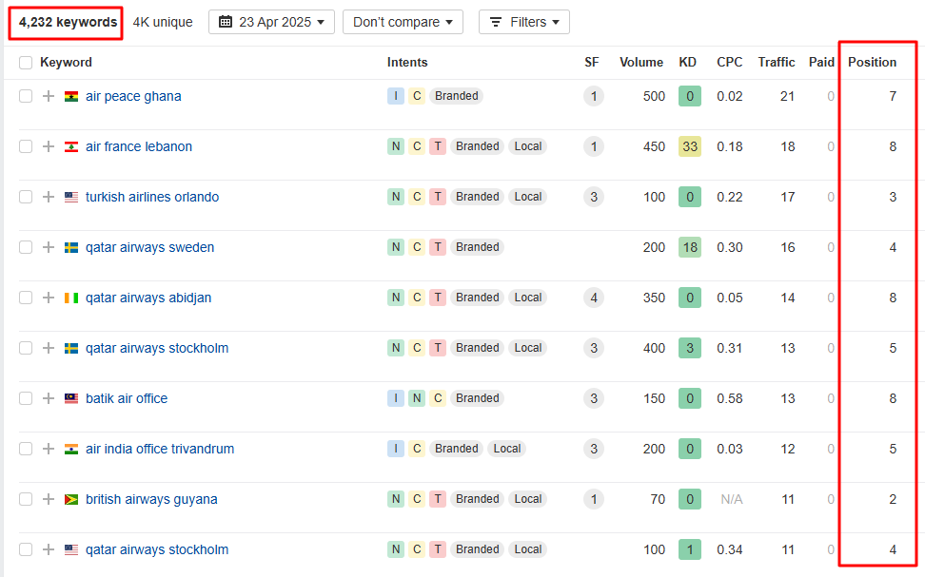Click the US flag on turkish airlines orlando row

coord(71,198)
